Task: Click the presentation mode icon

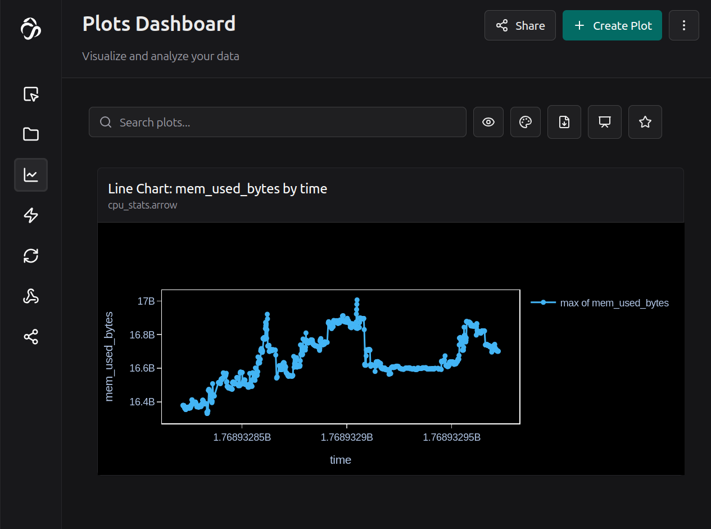Action: click(605, 122)
